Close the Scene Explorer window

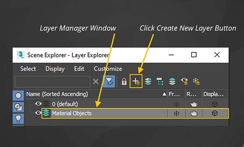(217, 55)
